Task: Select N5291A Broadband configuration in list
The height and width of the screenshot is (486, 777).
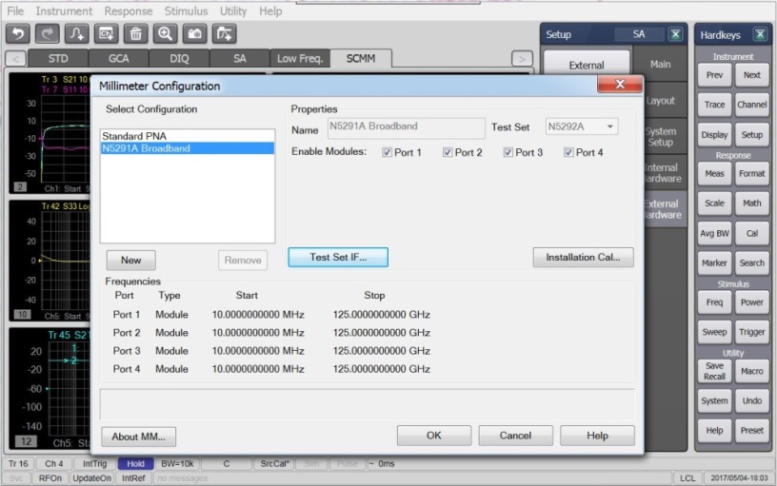Action: [188, 148]
